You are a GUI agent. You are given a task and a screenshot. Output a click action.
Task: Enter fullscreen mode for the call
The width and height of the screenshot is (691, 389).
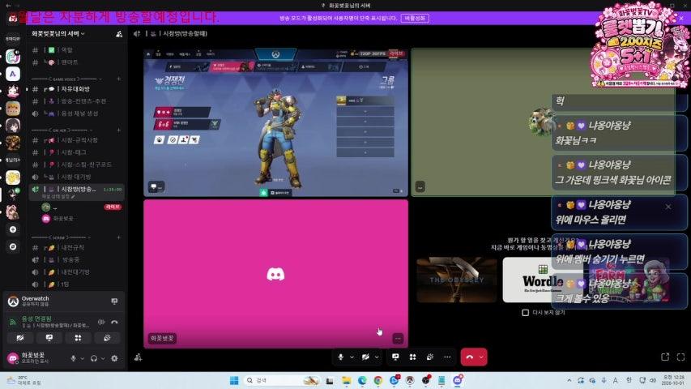pyautogui.click(x=680, y=357)
